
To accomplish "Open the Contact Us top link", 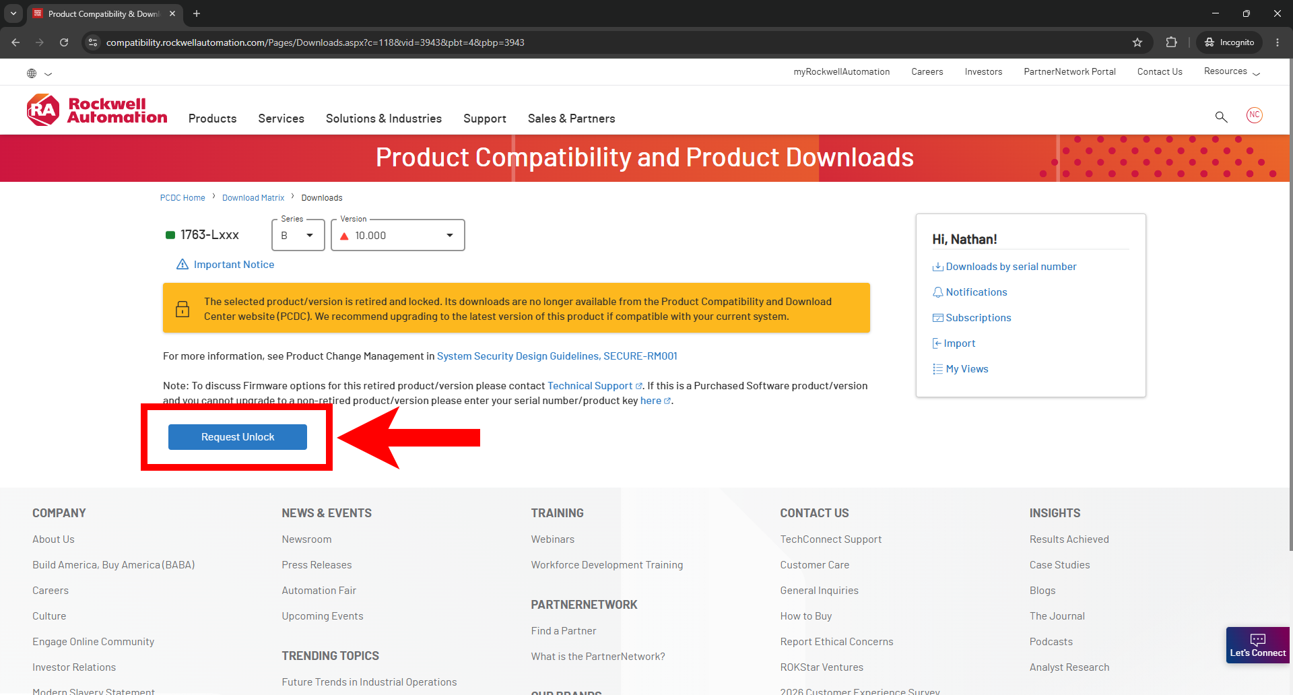I will click(x=1160, y=71).
